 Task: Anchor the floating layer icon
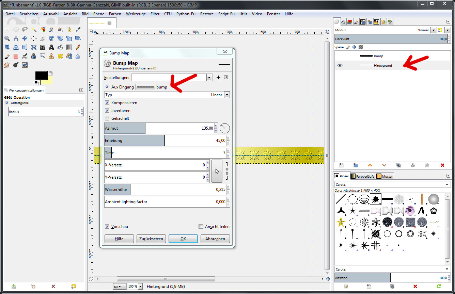tap(413, 165)
